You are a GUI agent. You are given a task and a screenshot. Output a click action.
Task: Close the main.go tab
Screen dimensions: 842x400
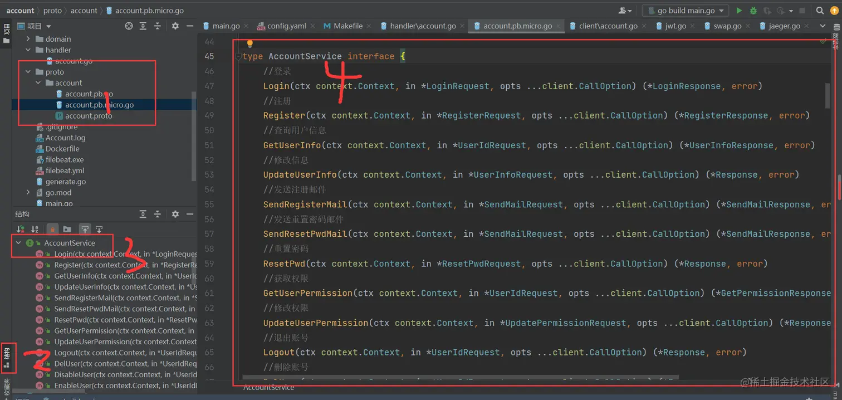(x=247, y=26)
